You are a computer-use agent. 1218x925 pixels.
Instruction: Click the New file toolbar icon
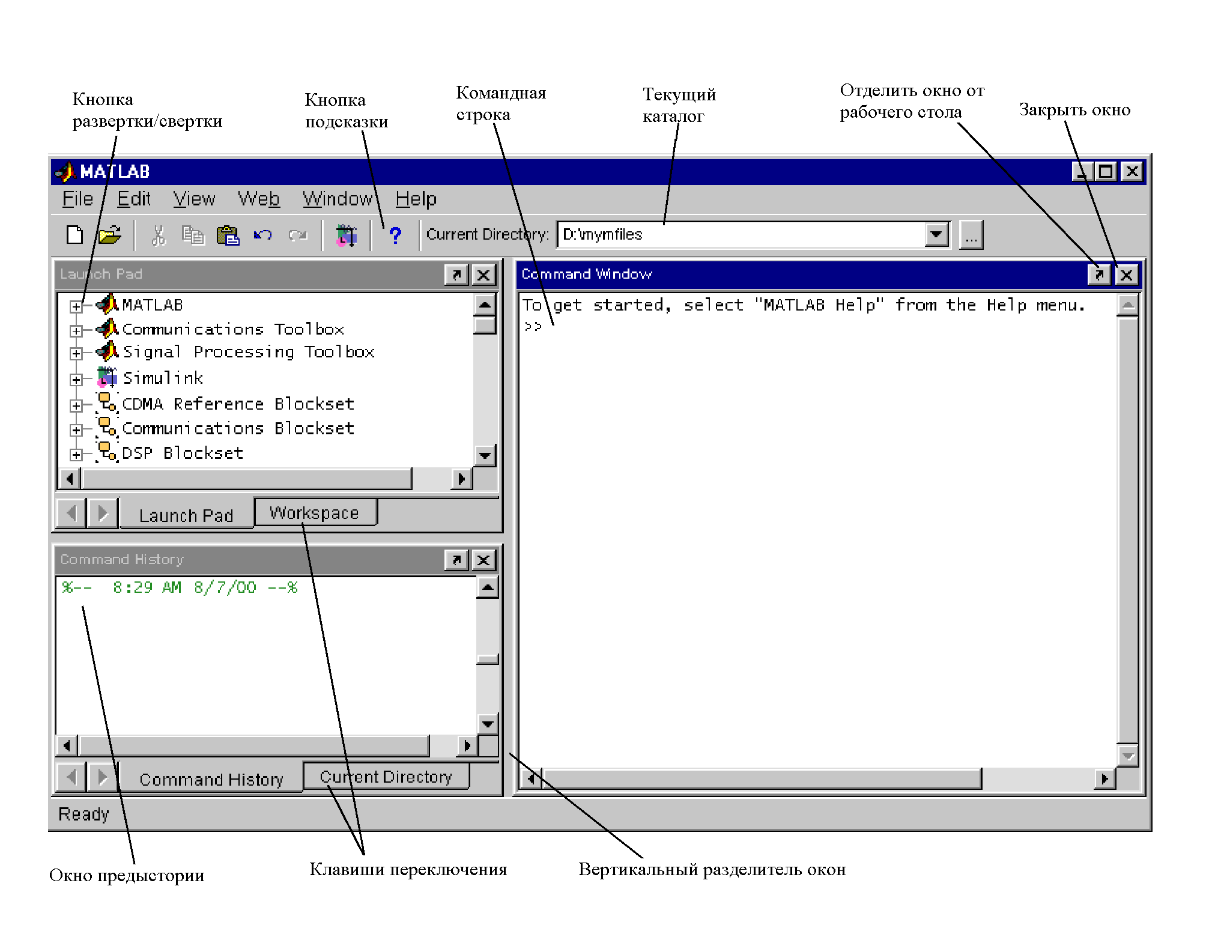coord(74,235)
